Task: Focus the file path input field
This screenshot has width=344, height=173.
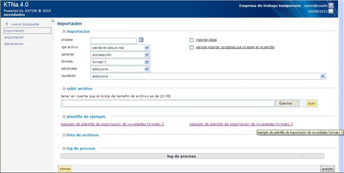Action: (168, 103)
